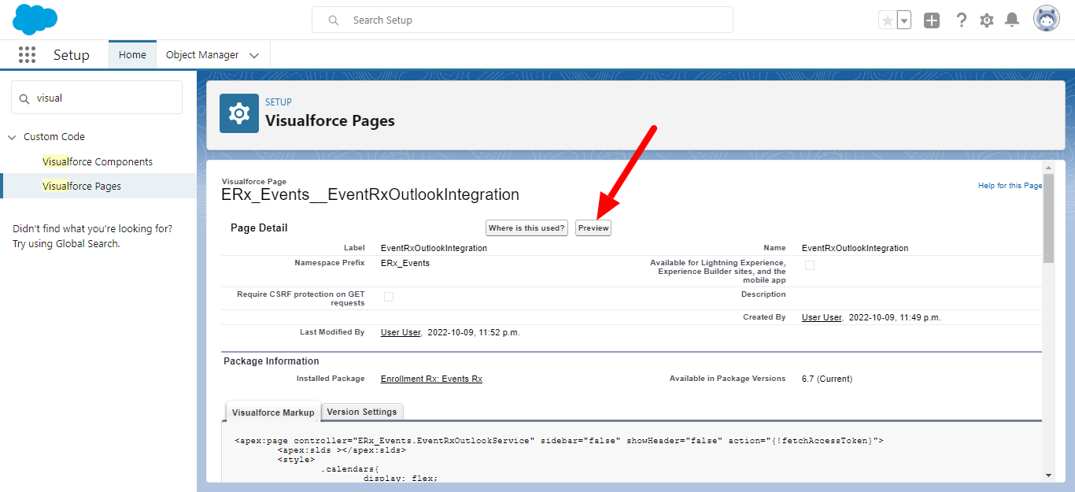The width and height of the screenshot is (1075, 492).
Task: View notifications bell icon
Action: click(1013, 20)
